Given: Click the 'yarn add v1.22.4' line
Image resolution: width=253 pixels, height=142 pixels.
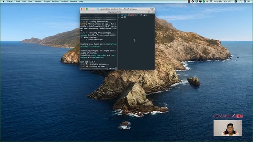Looking at the screenshot, I should click(x=88, y=62).
